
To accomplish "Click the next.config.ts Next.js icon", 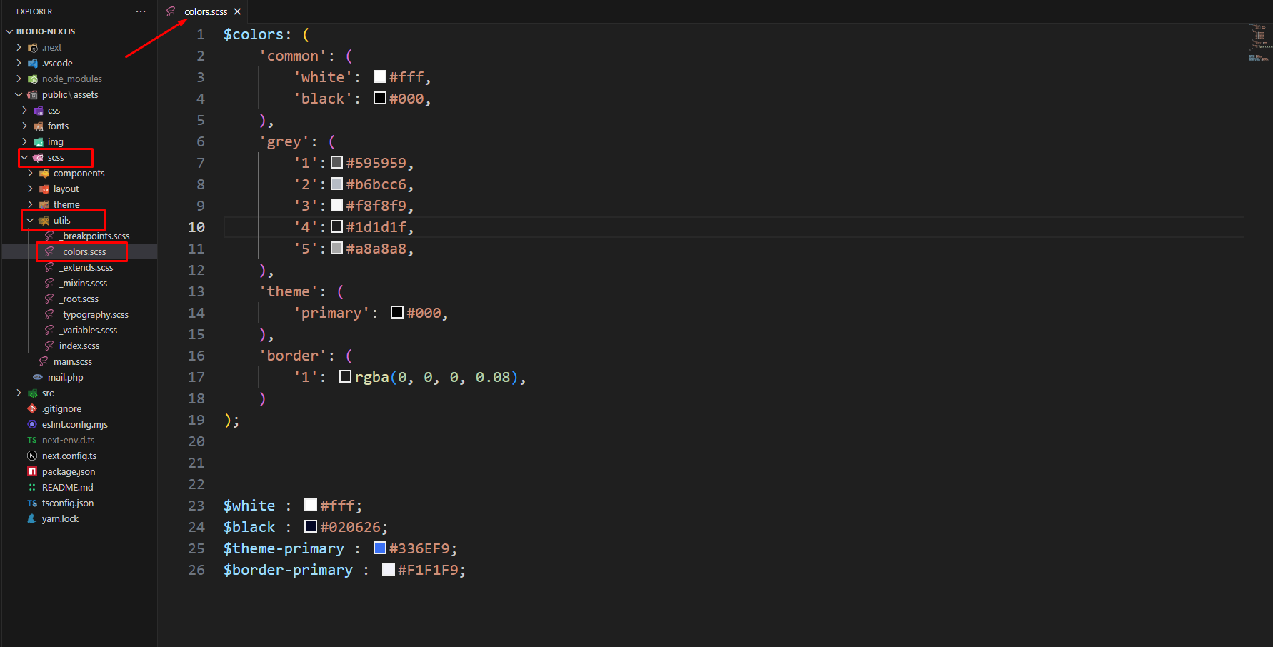I will (x=32, y=456).
